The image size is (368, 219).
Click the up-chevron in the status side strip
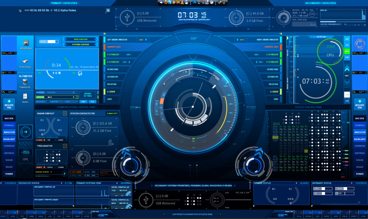tap(347, 69)
